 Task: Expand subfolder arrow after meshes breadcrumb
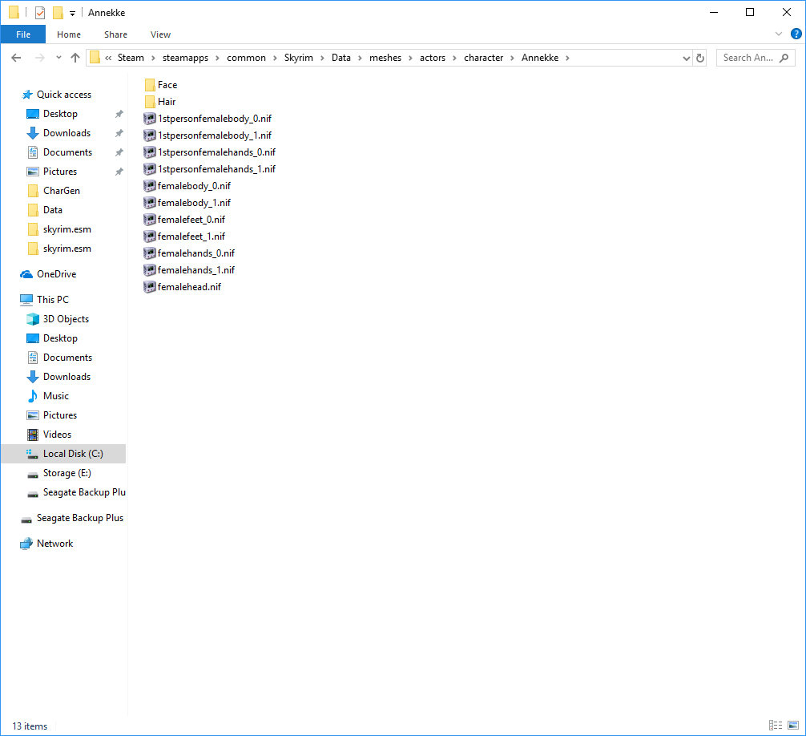(411, 58)
